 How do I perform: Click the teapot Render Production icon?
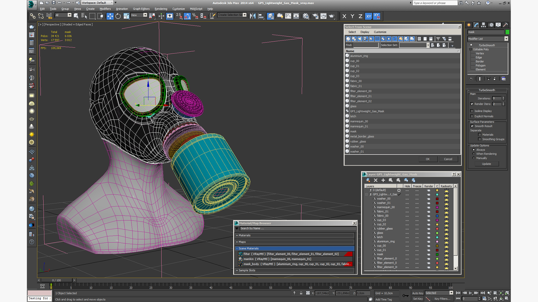[332, 16]
